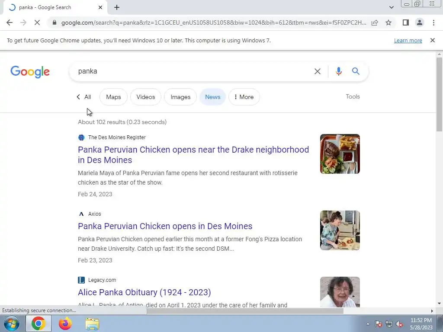
Task: Submit search with magnifier icon
Action: click(356, 71)
